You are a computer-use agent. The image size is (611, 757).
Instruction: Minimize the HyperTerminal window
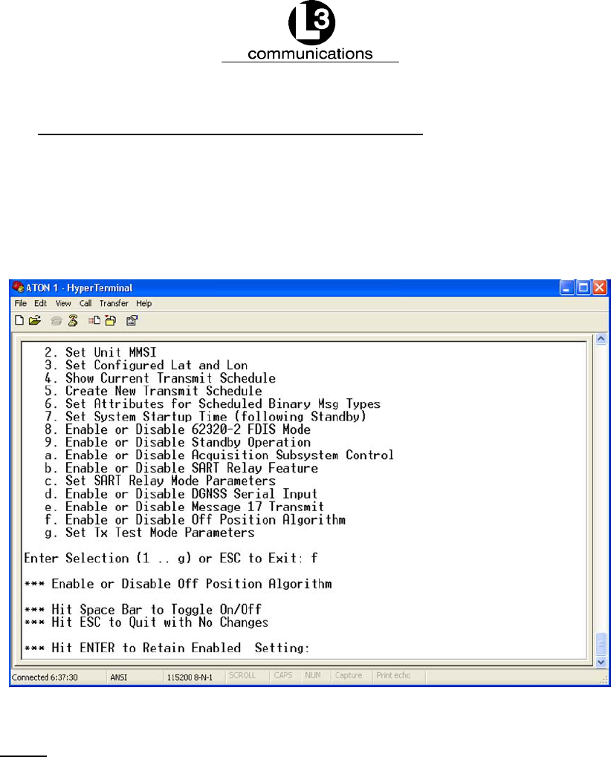(566, 287)
